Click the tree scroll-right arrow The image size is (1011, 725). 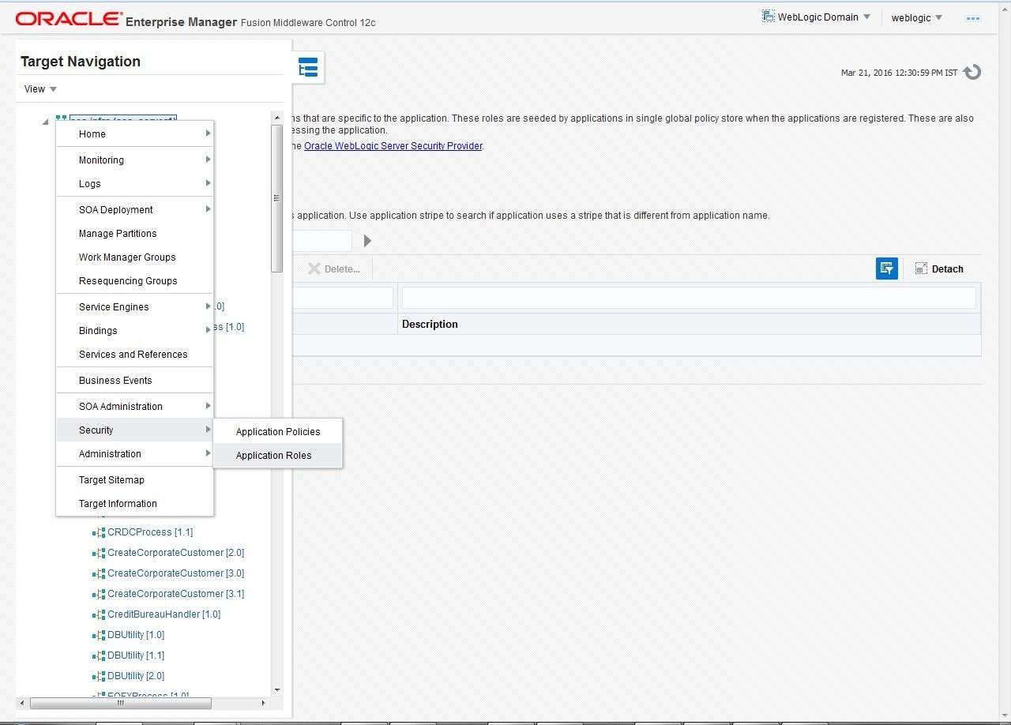click(x=263, y=703)
